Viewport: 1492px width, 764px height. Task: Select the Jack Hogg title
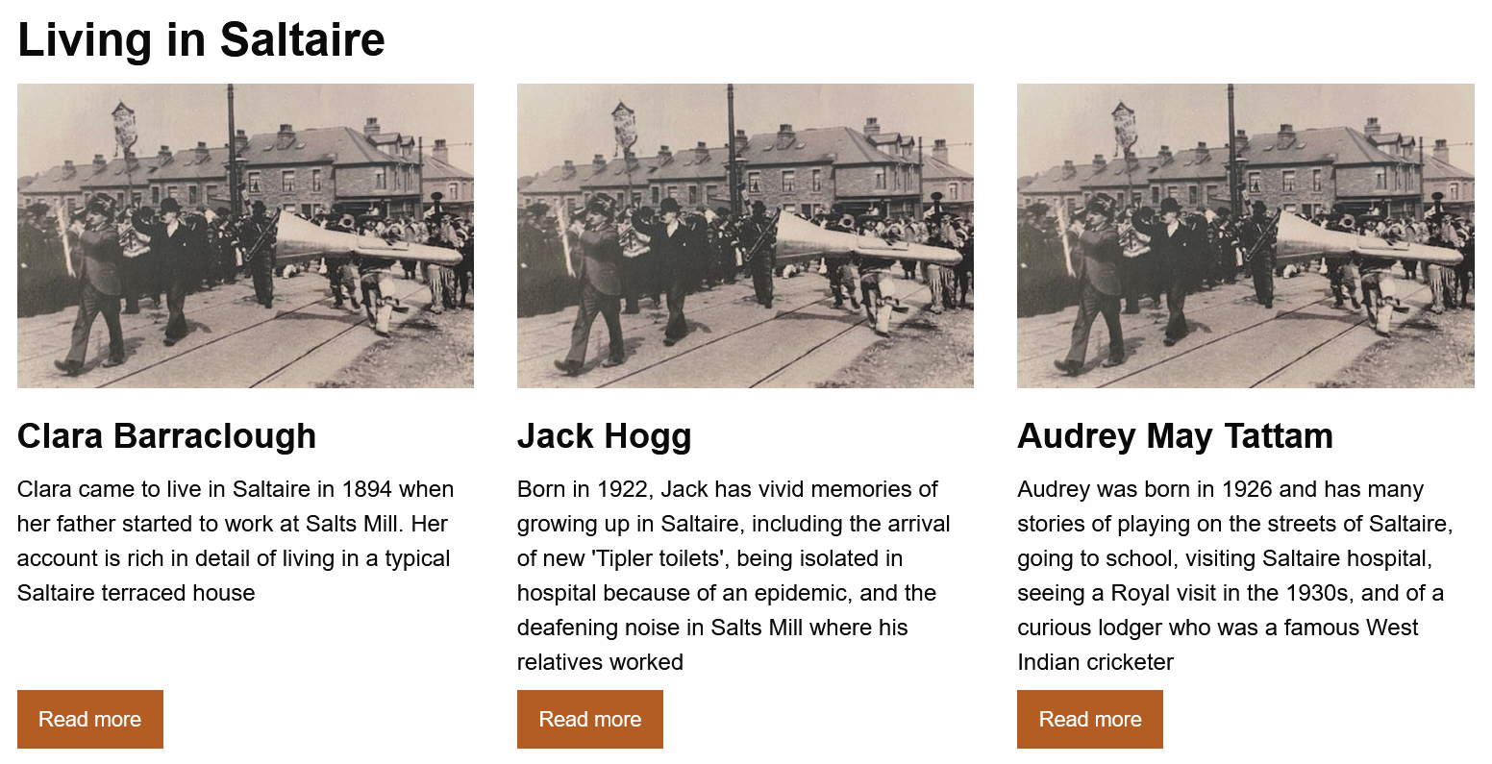coord(604,436)
